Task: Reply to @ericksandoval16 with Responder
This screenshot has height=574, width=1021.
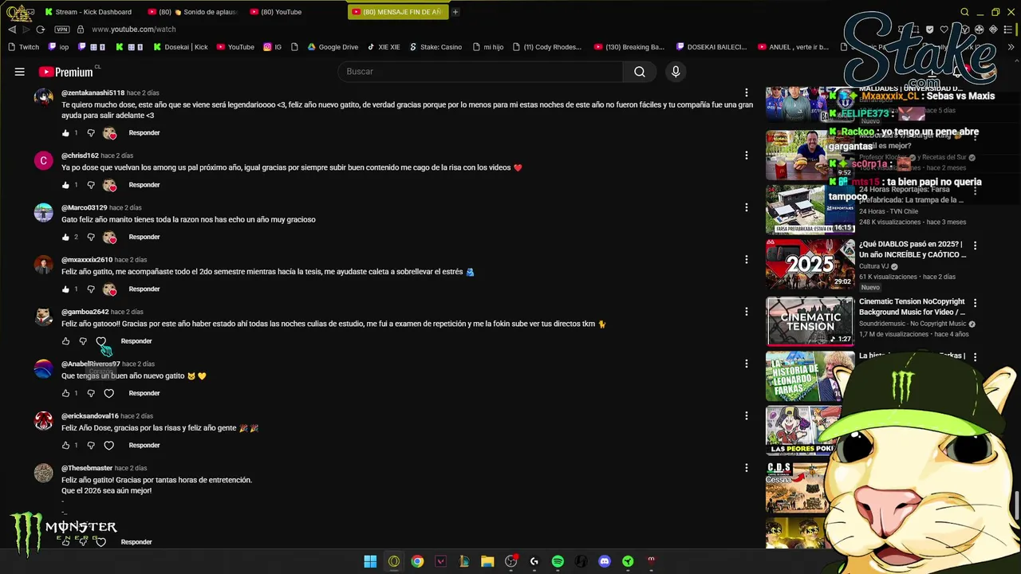Action: point(144,445)
